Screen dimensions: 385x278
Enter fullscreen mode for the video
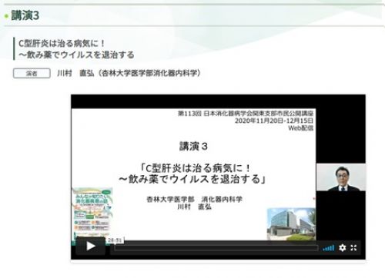point(353,248)
